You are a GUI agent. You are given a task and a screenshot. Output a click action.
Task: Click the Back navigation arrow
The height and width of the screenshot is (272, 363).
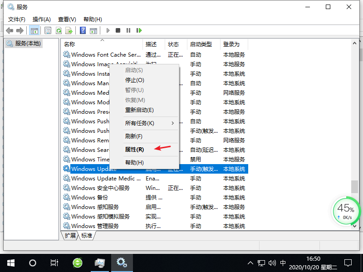pos(10,30)
